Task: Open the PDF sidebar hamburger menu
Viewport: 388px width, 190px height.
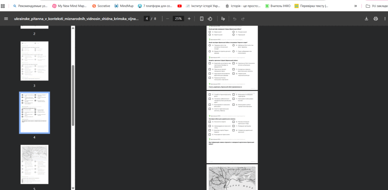Action: coord(6,19)
